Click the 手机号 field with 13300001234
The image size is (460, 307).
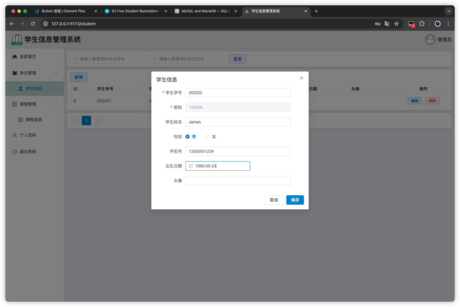pos(238,151)
